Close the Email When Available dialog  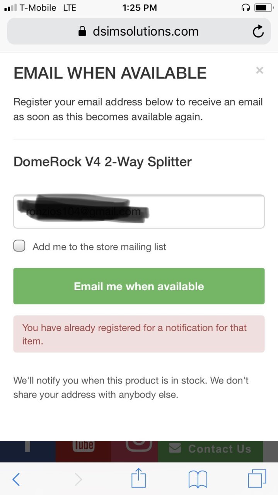pyautogui.click(x=260, y=70)
